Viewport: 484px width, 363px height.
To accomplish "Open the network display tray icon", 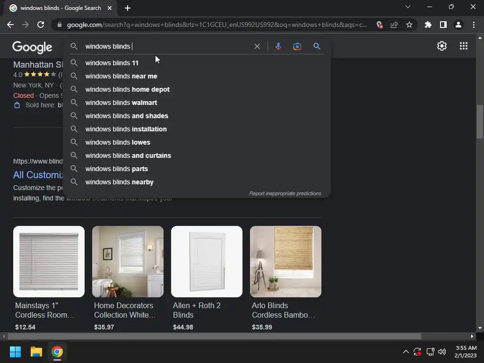I will coord(430,352).
